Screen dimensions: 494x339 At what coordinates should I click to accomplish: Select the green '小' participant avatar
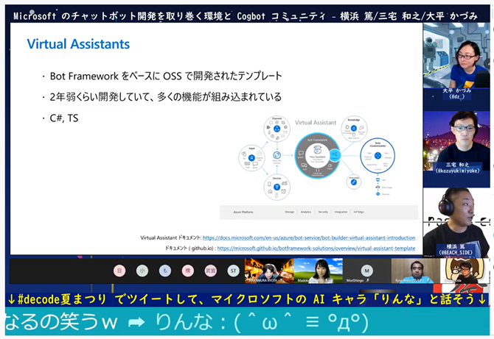(142, 271)
